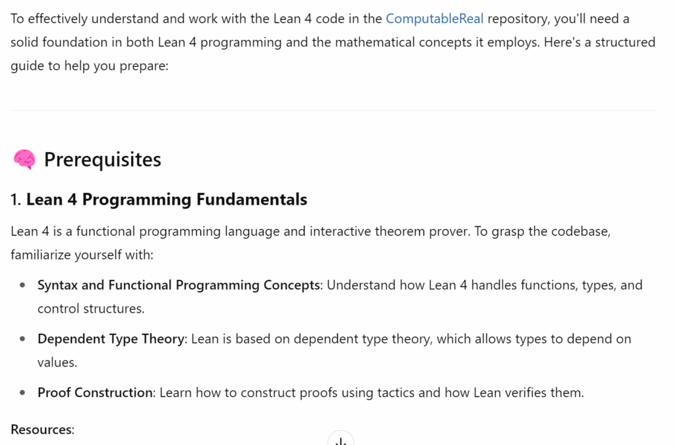Click the bullet point before Syntax item

tap(22, 285)
